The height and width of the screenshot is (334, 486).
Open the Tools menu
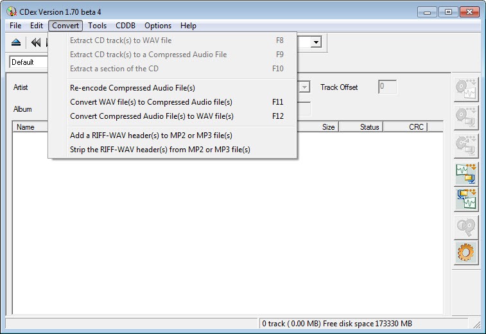(98, 26)
